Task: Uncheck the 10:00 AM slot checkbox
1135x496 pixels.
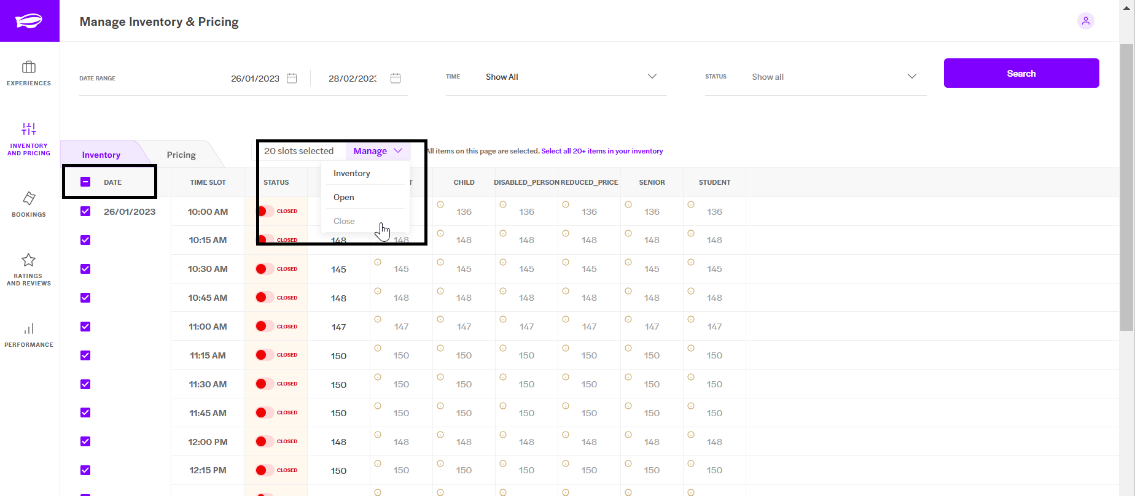Action: pos(85,211)
